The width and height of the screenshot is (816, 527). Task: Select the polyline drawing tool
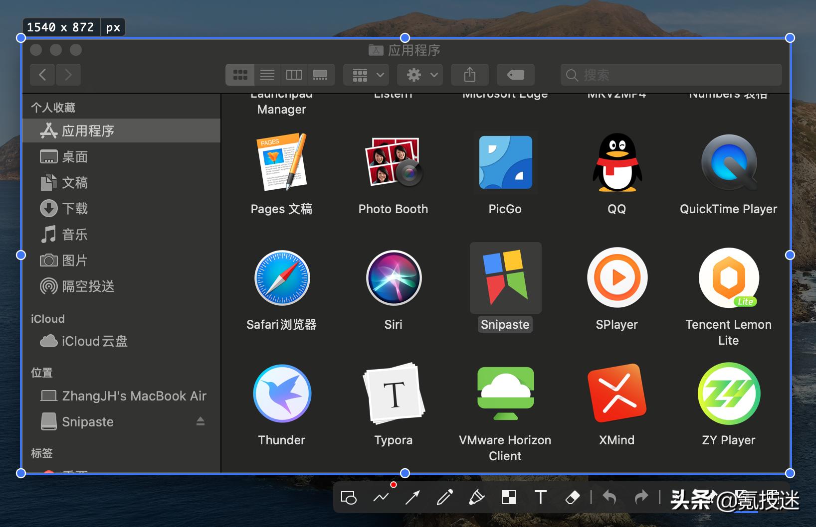coord(381,497)
